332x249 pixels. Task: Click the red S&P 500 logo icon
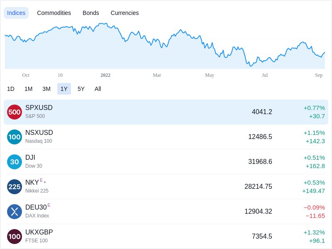point(15,112)
